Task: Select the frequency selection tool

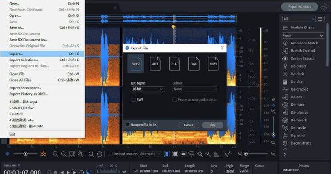Action: coord(183,154)
